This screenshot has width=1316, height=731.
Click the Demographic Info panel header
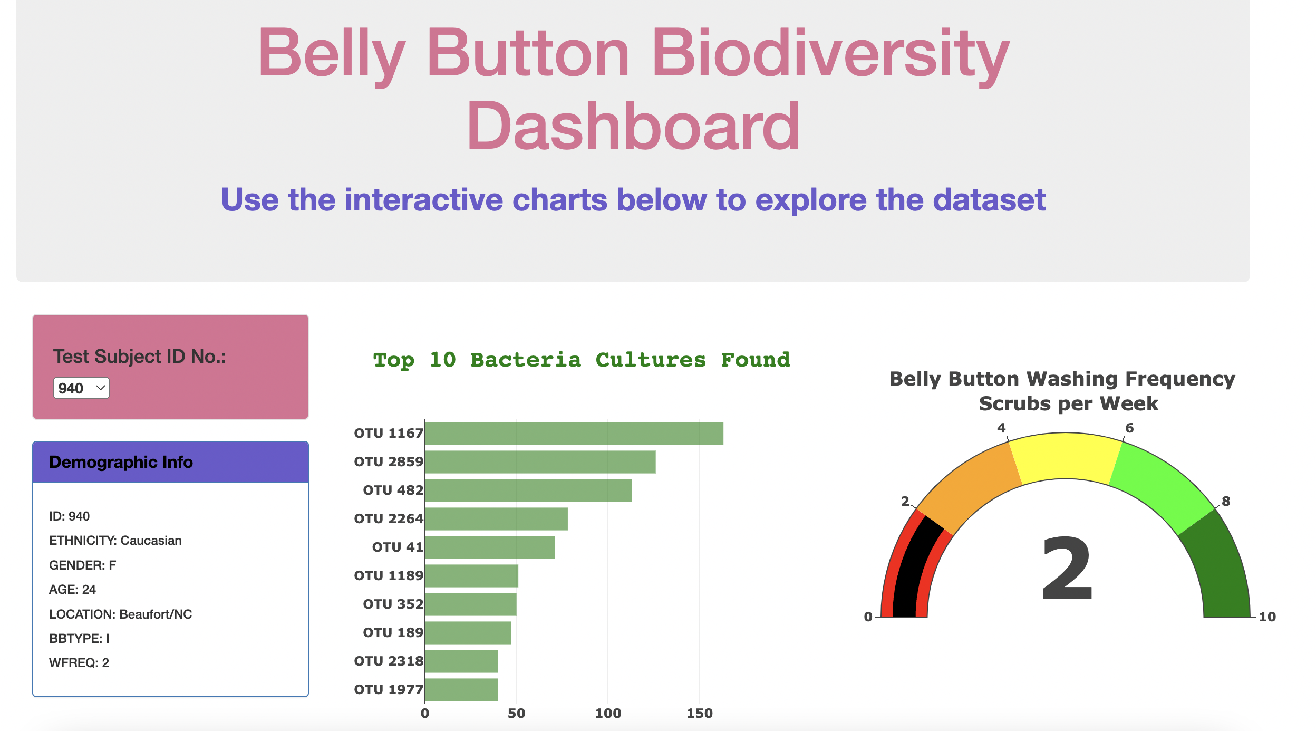point(121,462)
